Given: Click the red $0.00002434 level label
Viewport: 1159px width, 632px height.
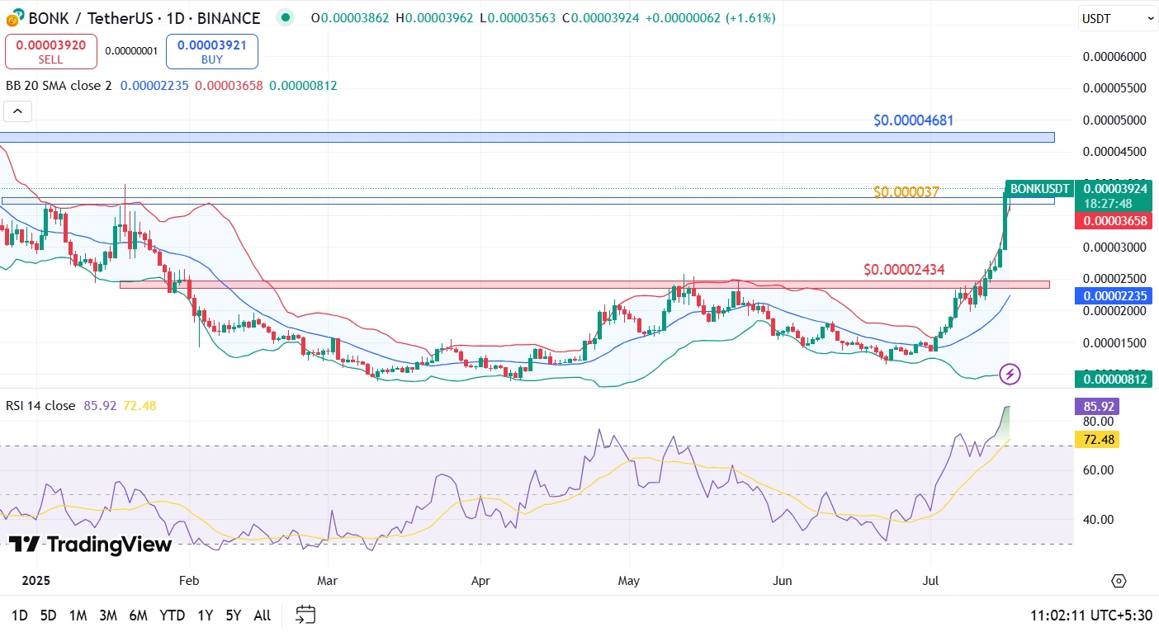Looking at the screenshot, I should [x=904, y=269].
